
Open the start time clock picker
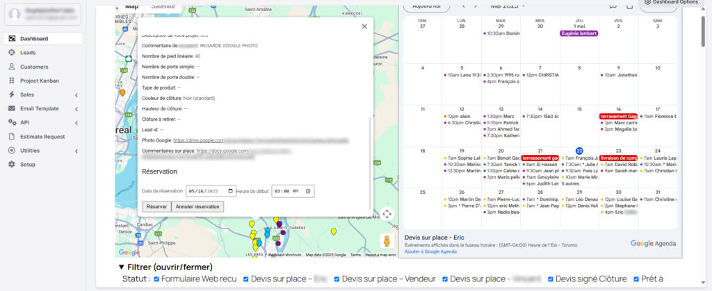309,191
